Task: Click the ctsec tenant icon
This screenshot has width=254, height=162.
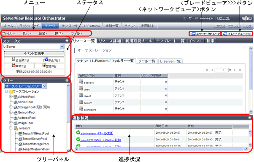Action: (x=81, y=88)
